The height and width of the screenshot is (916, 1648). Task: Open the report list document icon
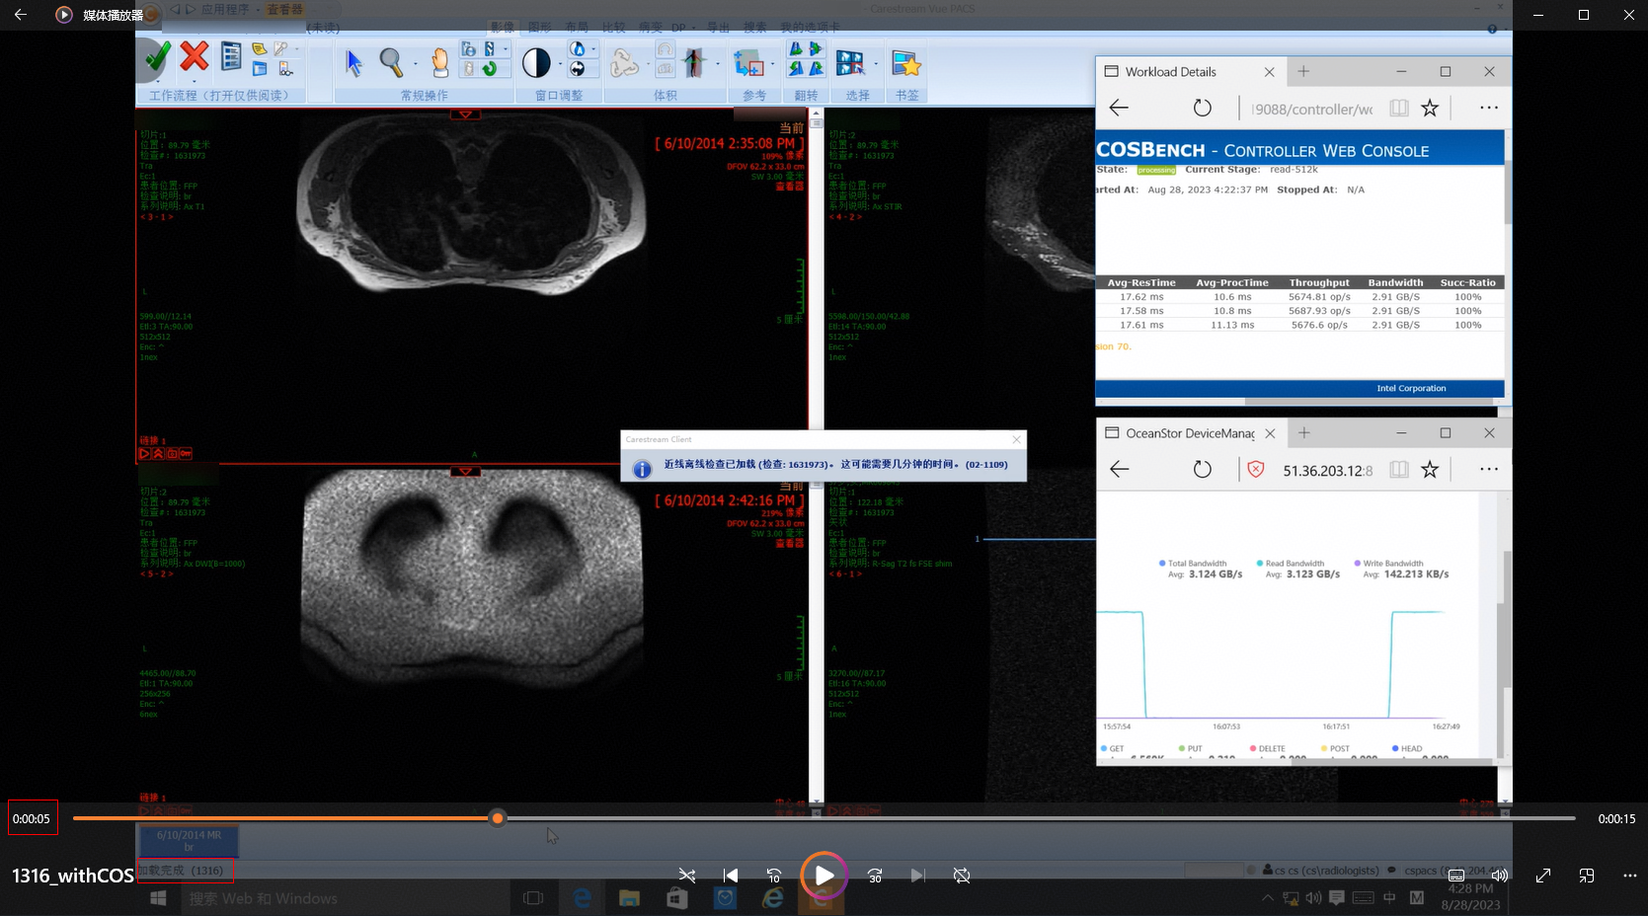click(230, 56)
